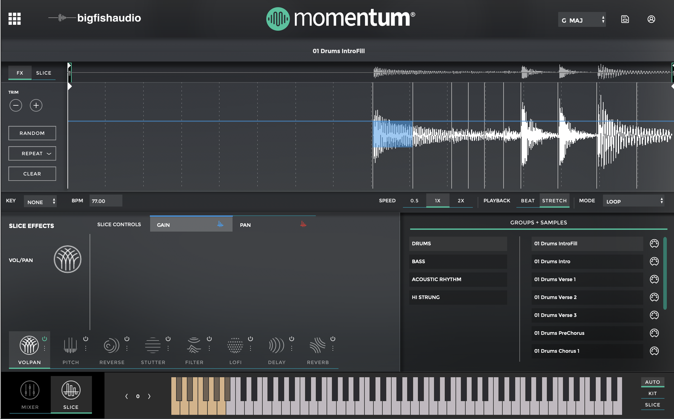Open the Loop mode dropdown
This screenshot has width=674, height=419.
(634, 201)
